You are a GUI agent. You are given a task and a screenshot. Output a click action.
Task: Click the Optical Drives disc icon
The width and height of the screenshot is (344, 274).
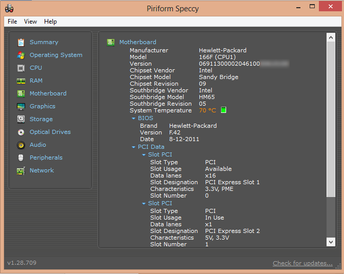tap(21, 132)
